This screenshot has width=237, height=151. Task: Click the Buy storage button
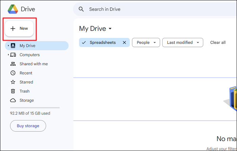tap(28, 126)
